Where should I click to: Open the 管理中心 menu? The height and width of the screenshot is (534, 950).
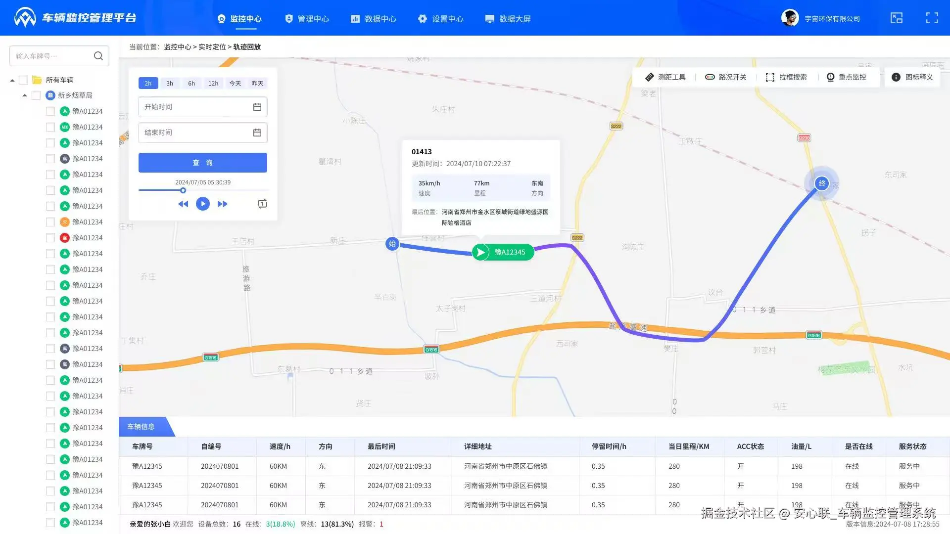[307, 19]
